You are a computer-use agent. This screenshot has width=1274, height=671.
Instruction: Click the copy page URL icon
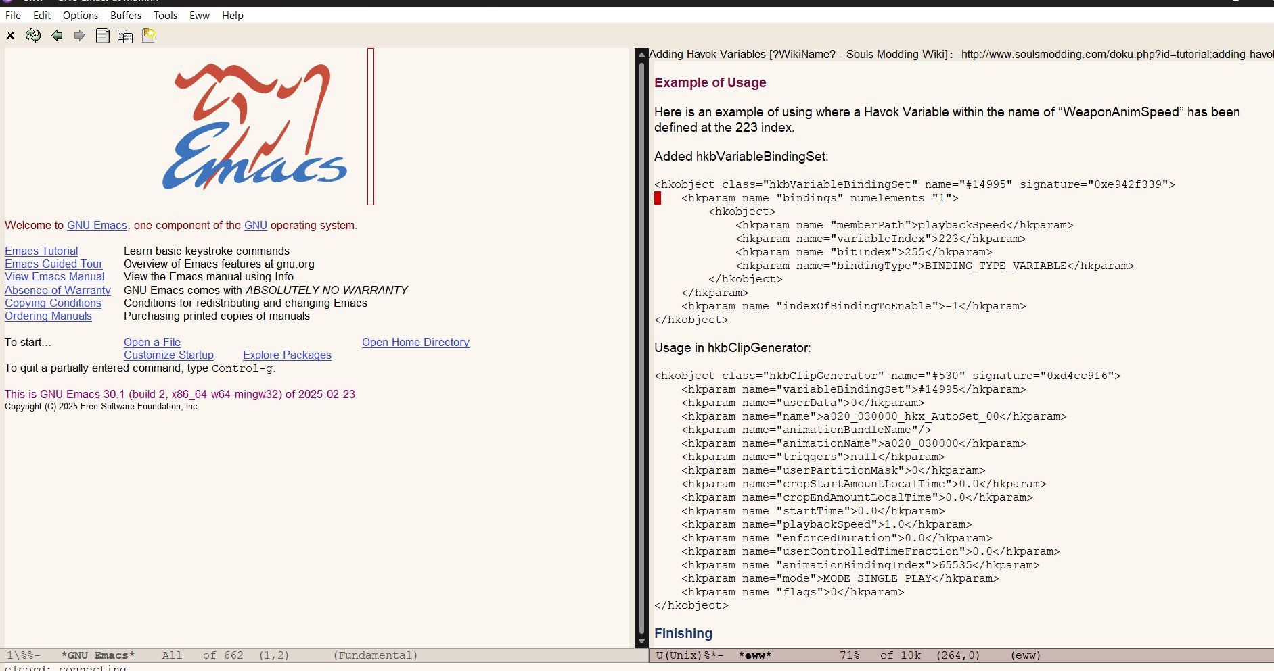pyautogui.click(x=125, y=36)
